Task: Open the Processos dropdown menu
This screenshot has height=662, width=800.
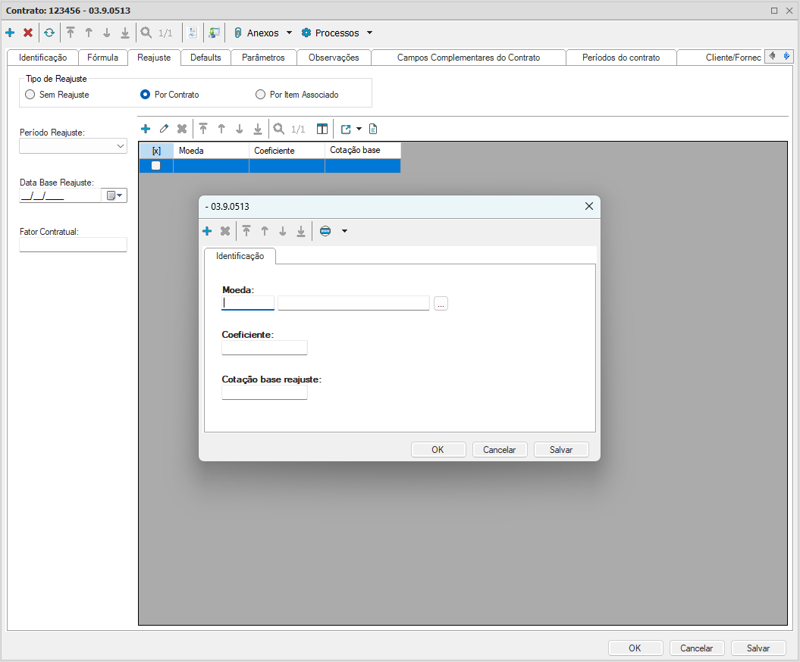Action: click(370, 33)
